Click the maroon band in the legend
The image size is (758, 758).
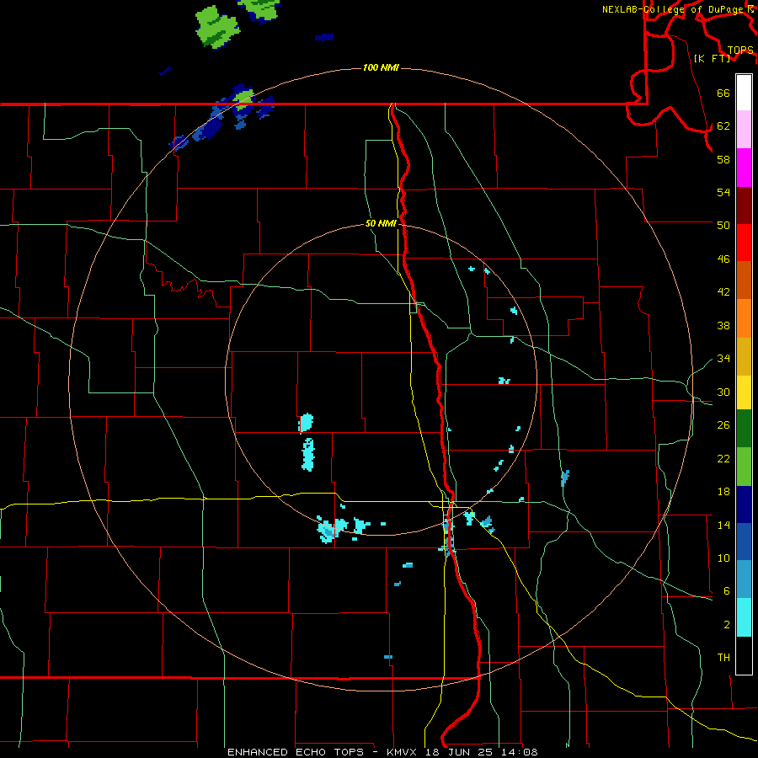744,206
